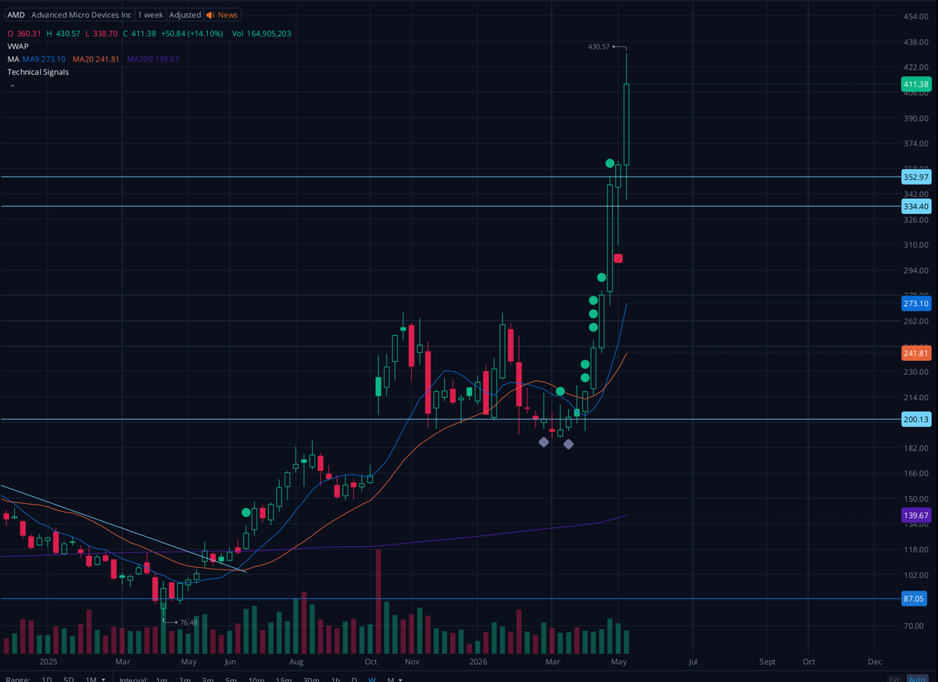Click the red square signal marker near 302
This screenshot has height=682, width=938.
click(618, 259)
